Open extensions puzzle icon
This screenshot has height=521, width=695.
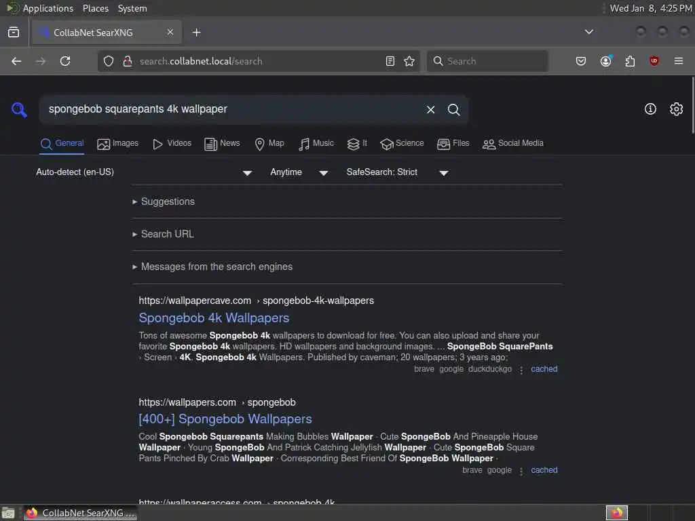click(630, 61)
